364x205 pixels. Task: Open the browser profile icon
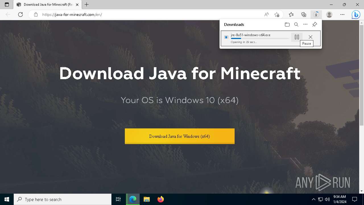click(x=329, y=15)
